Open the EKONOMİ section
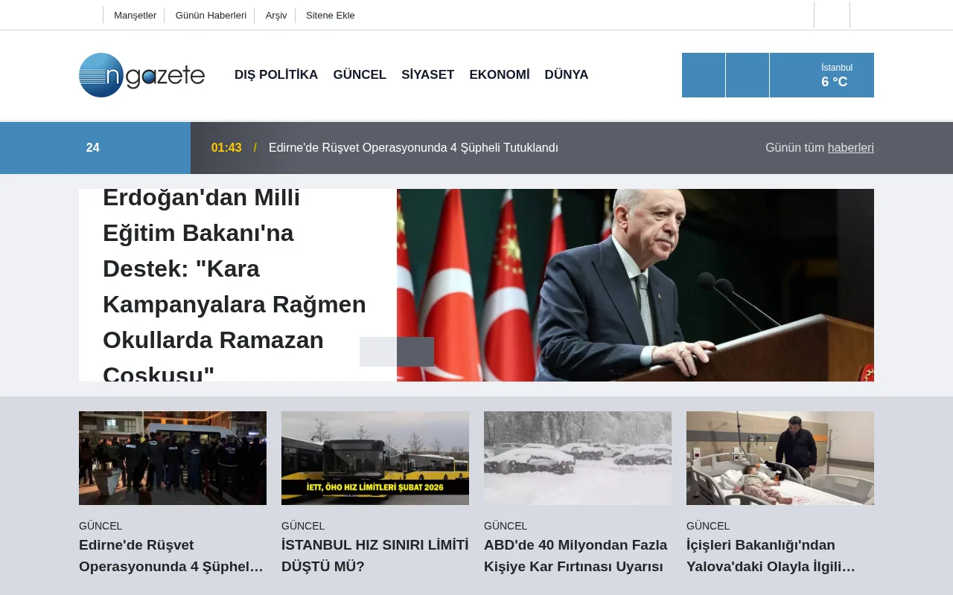The image size is (953, 595). pyautogui.click(x=500, y=74)
